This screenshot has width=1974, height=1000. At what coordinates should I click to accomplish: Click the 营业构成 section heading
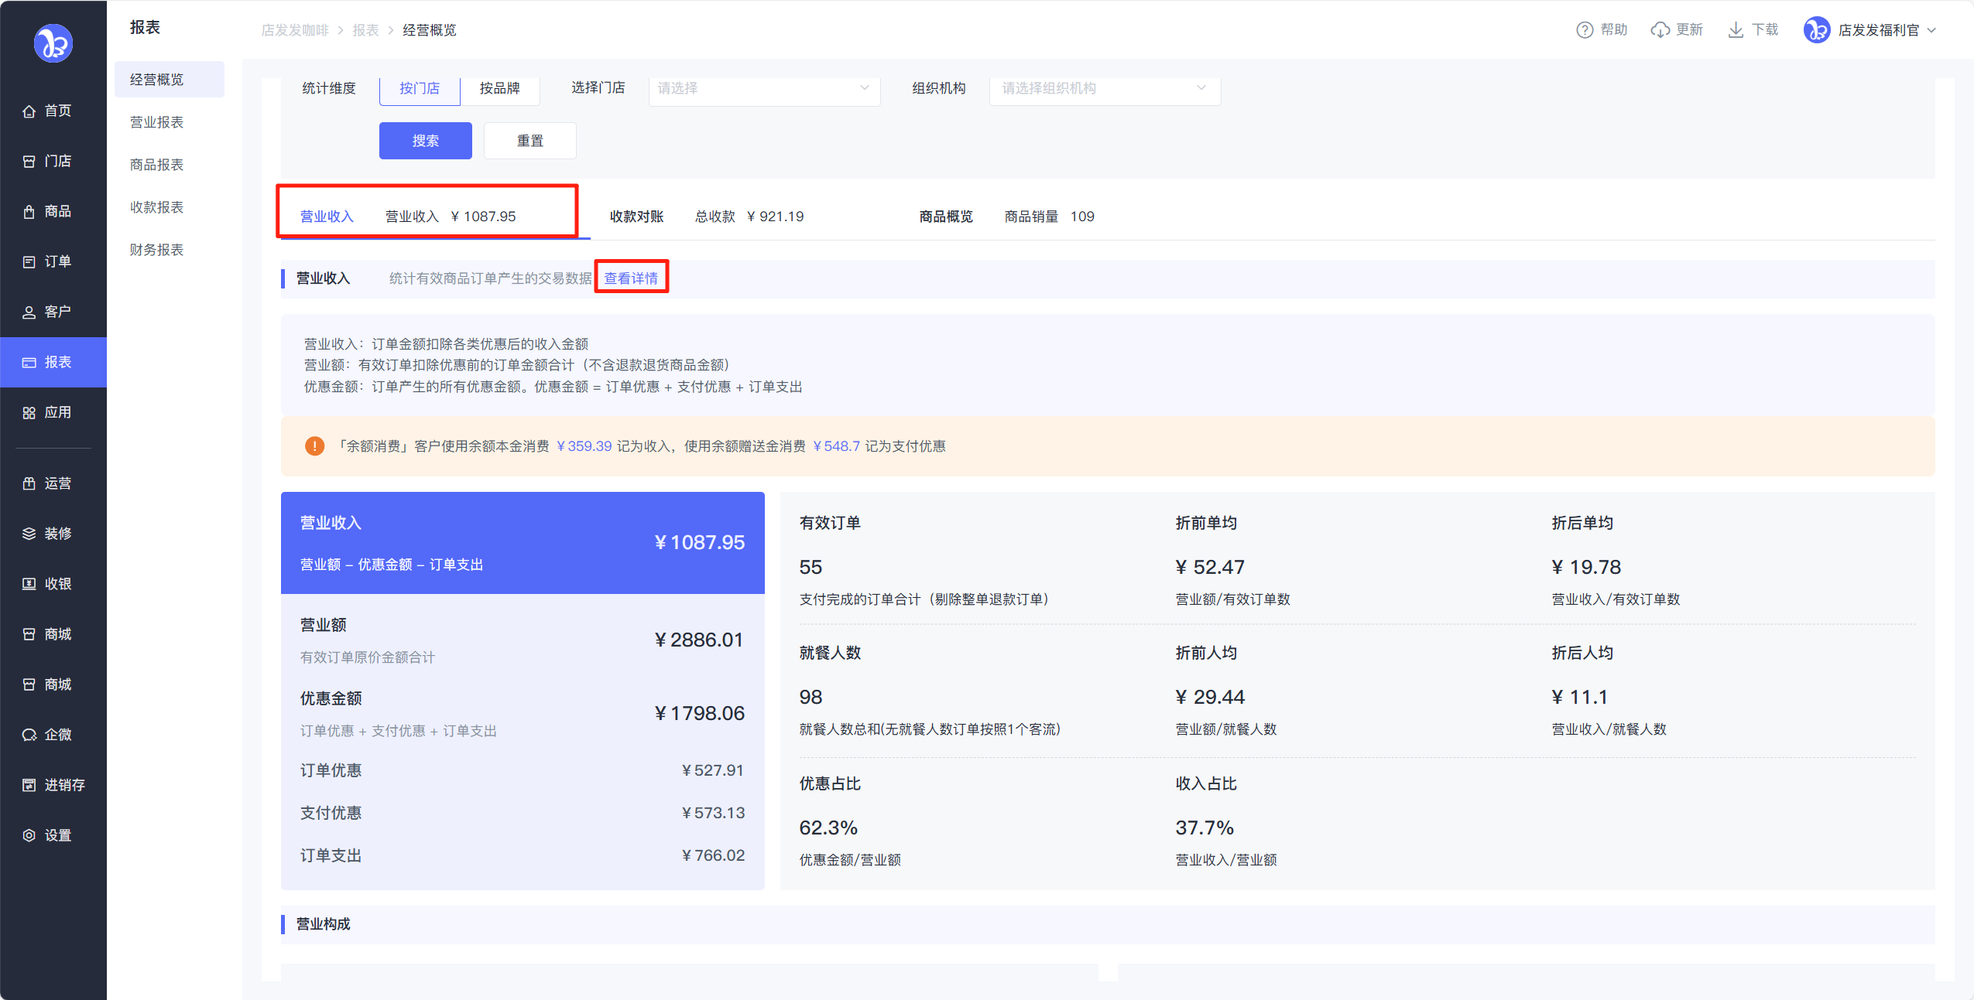click(323, 924)
